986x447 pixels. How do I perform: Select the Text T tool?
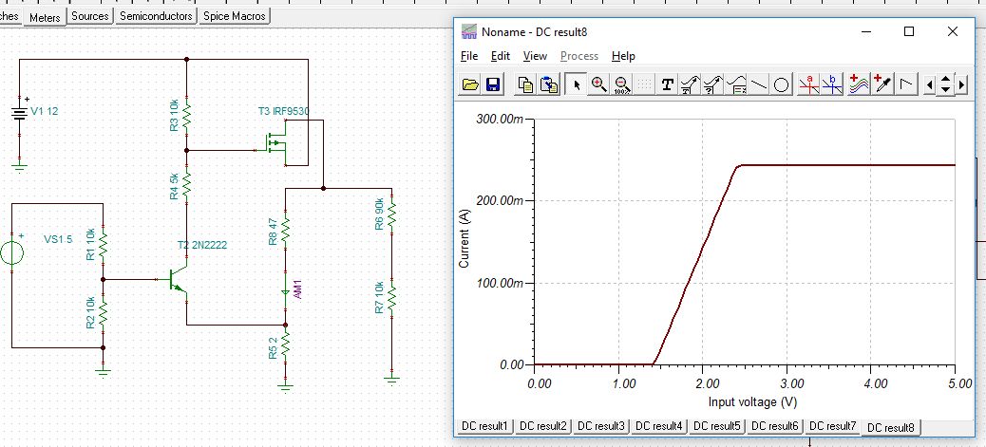pos(667,84)
